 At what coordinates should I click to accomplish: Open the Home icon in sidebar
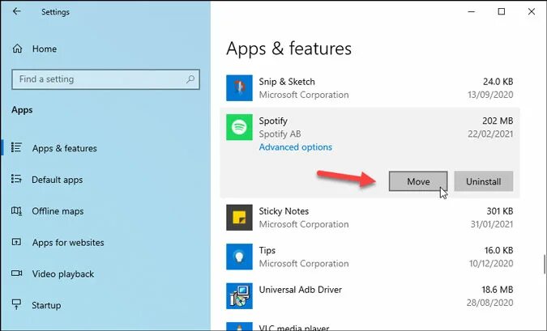pyautogui.click(x=17, y=49)
